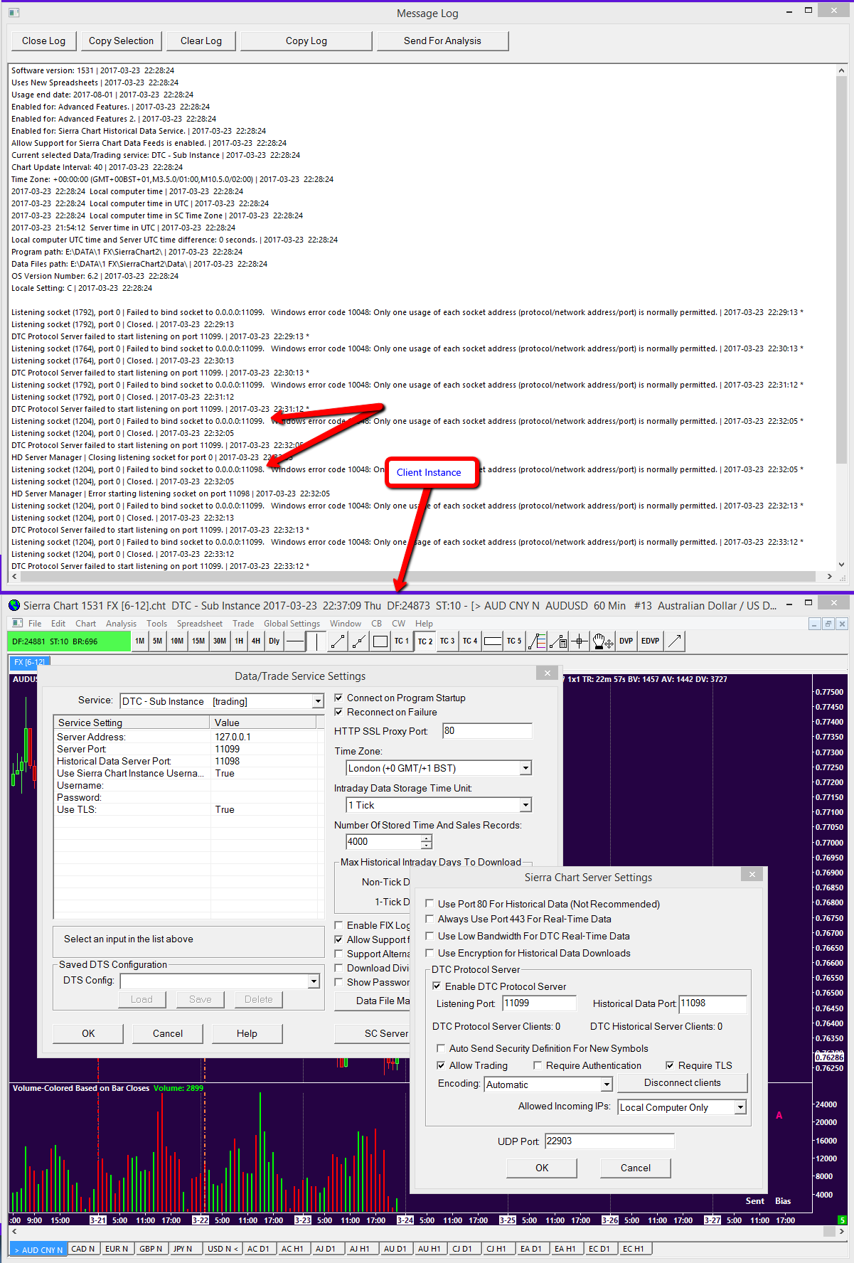Open the Service dropdown for DTC Sub Instance

pyautogui.click(x=318, y=701)
